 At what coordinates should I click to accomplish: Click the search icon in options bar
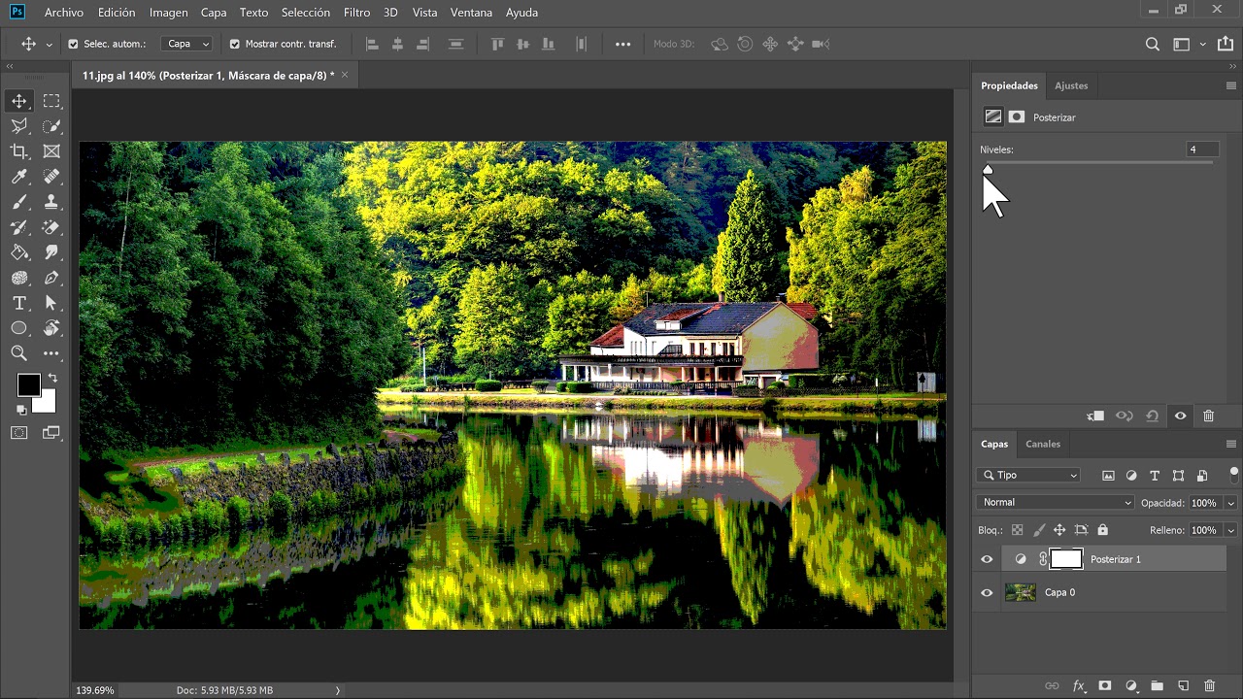[1153, 44]
